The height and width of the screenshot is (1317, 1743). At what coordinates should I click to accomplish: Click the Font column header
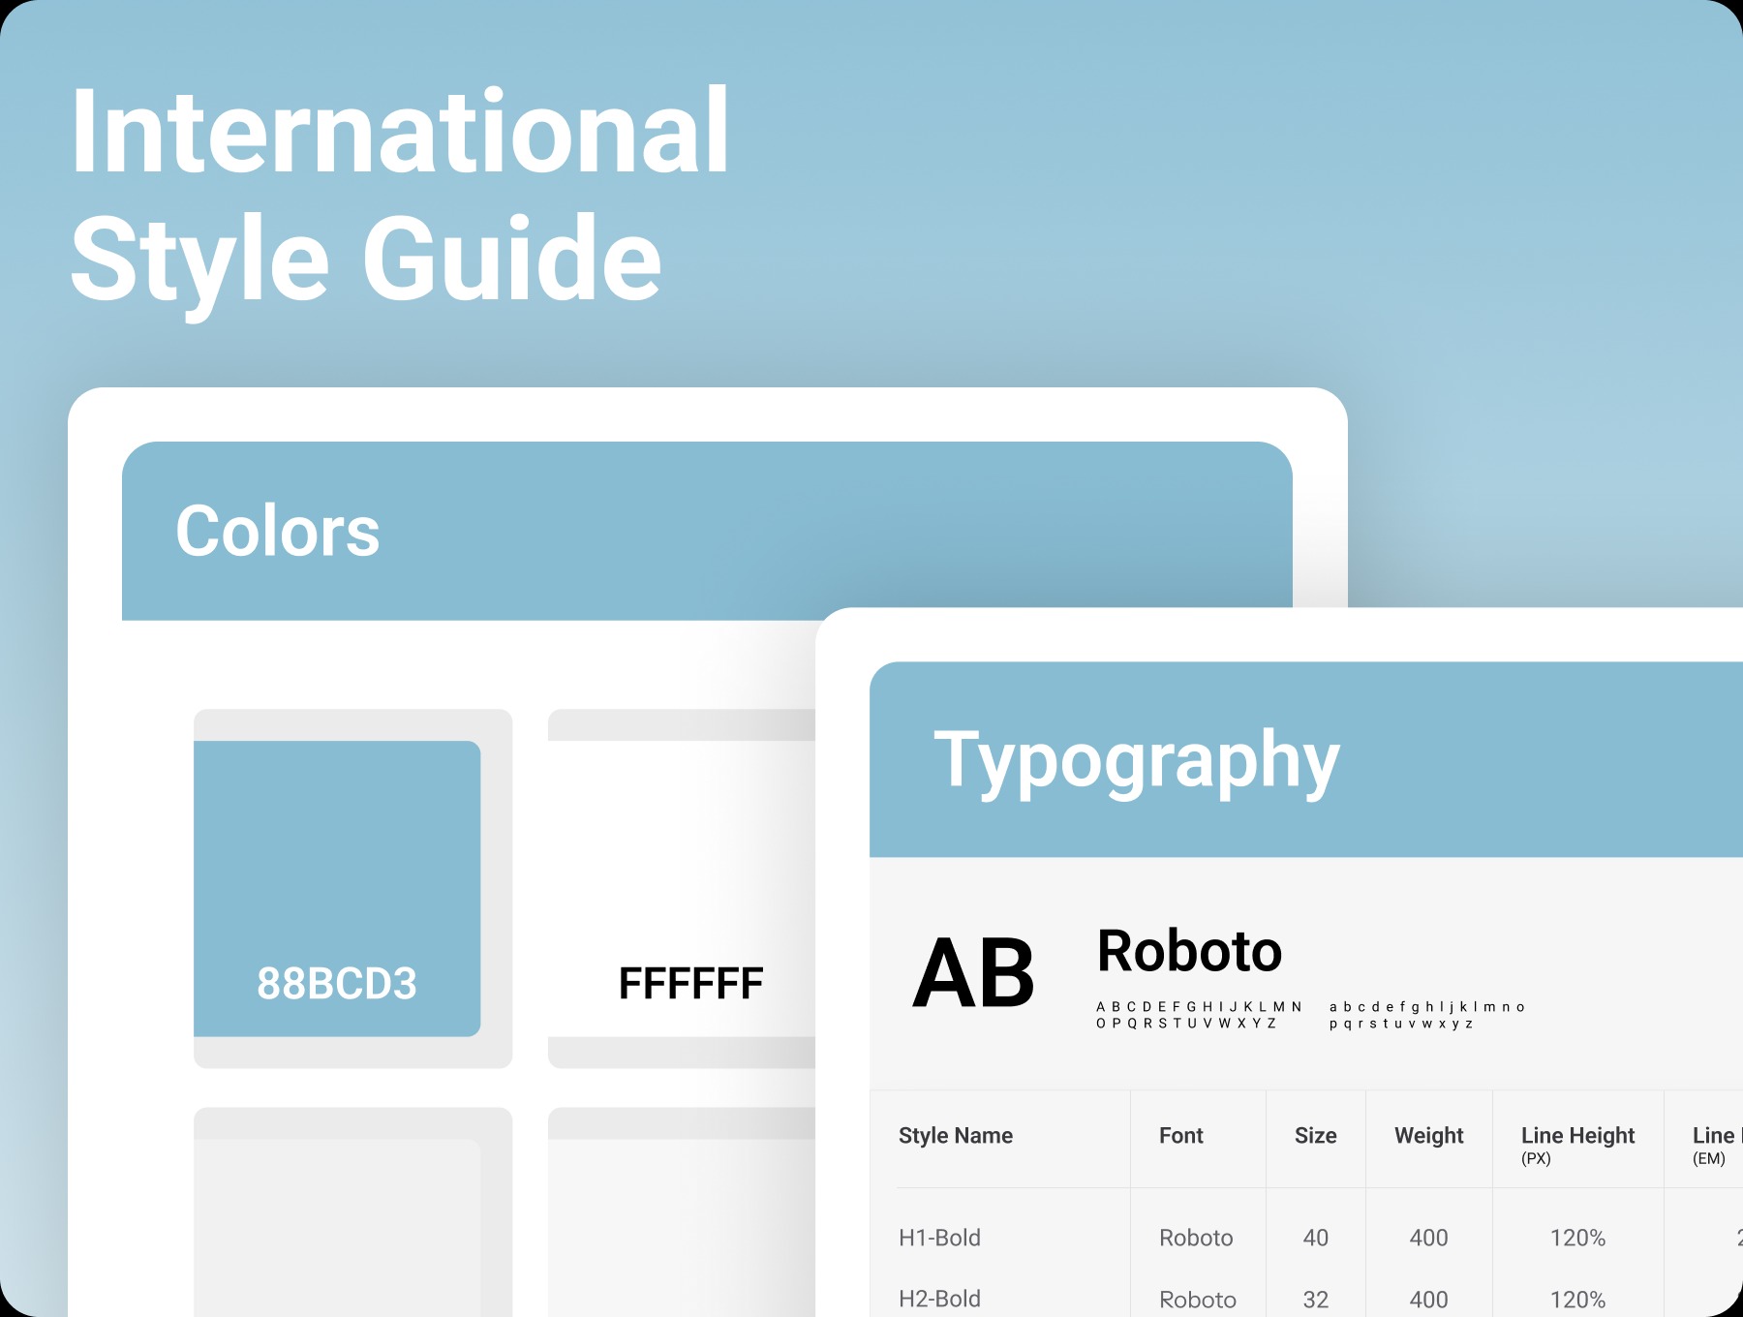point(1179,1135)
